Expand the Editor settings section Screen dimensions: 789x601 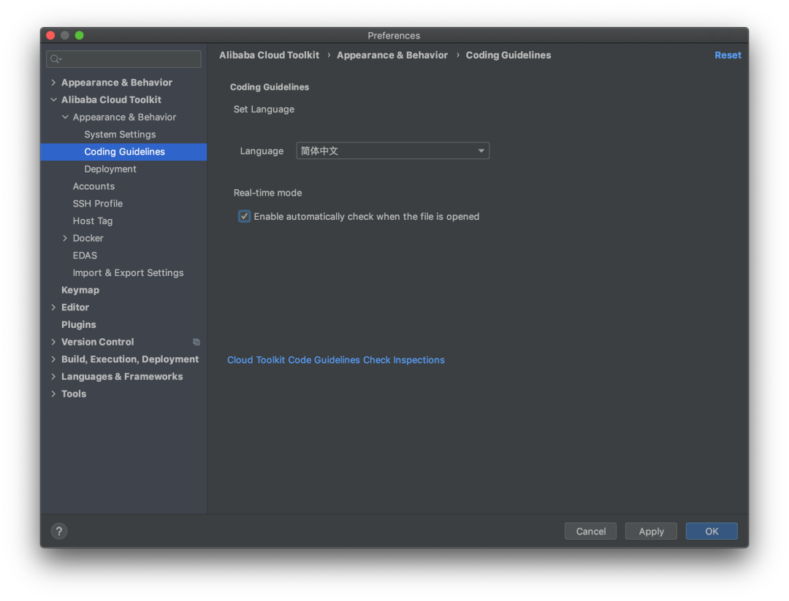(x=53, y=307)
